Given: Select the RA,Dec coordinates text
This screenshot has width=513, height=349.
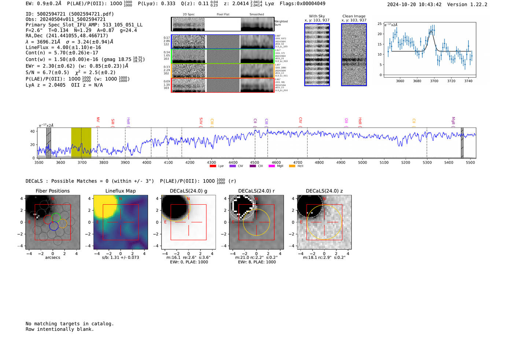Looking at the screenshot, I should pyautogui.click(x=67, y=36).
